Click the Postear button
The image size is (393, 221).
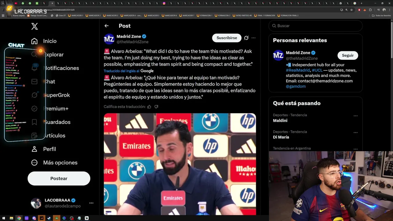[59, 178]
